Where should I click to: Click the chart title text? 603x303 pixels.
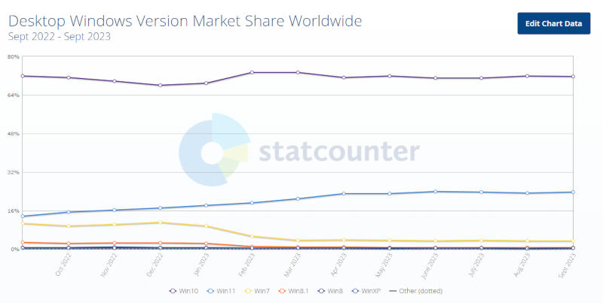[185, 20]
